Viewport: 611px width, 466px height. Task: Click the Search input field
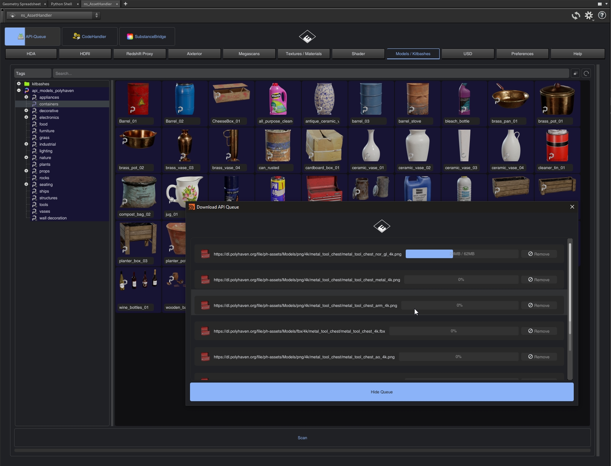[x=311, y=73]
